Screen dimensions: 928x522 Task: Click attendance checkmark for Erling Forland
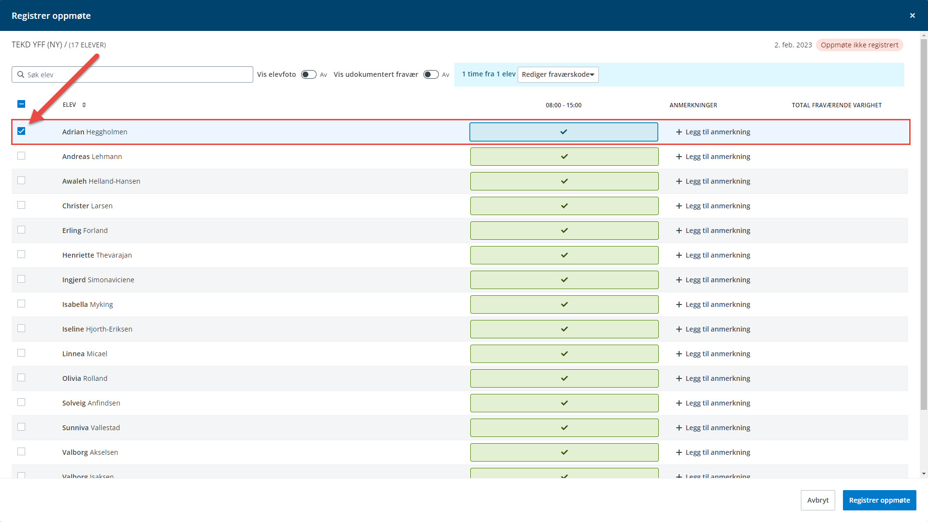coord(564,231)
